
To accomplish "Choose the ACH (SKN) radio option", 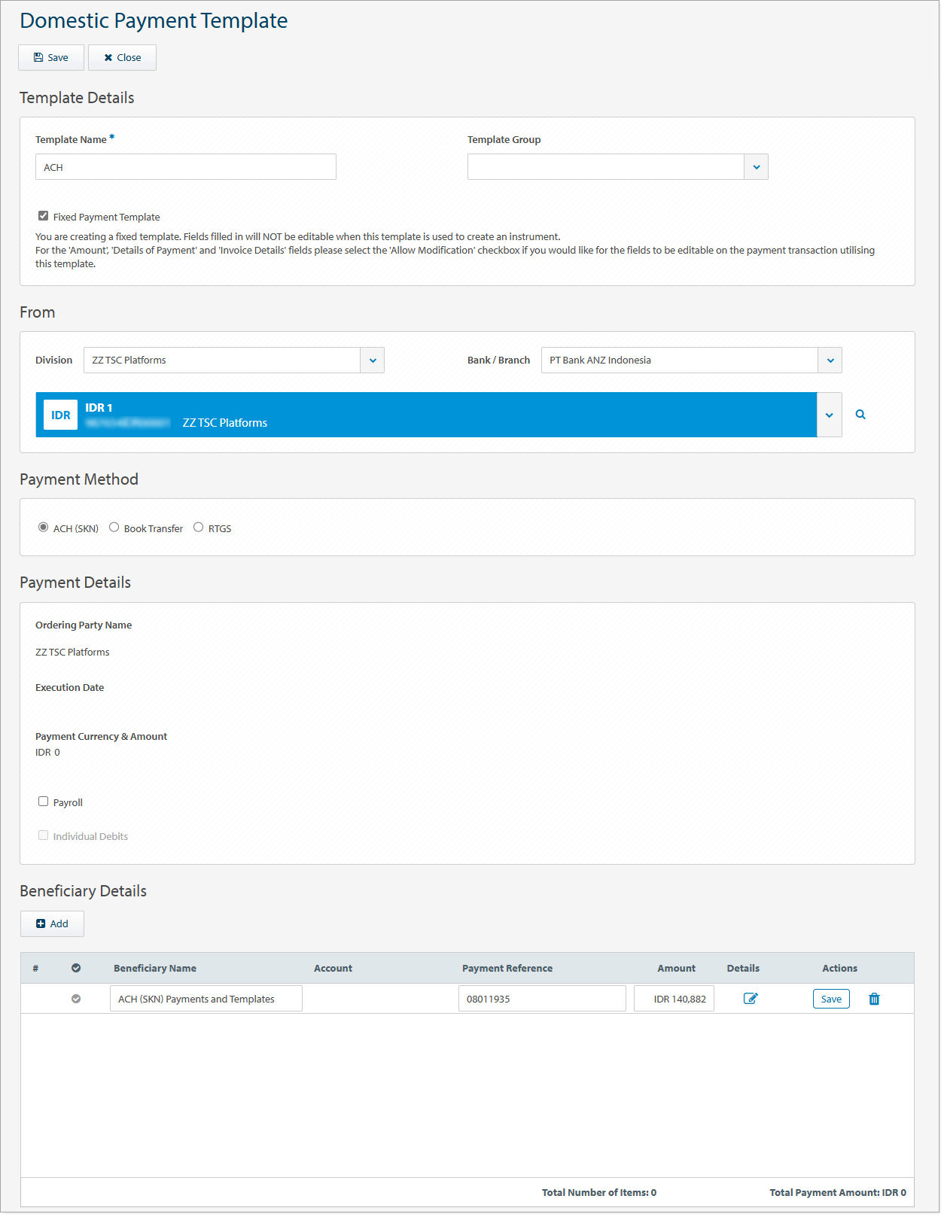I will tap(44, 528).
